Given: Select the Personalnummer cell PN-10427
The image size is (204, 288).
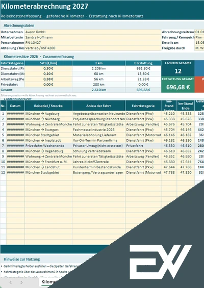Looking at the screenshot, I should 93,43.
